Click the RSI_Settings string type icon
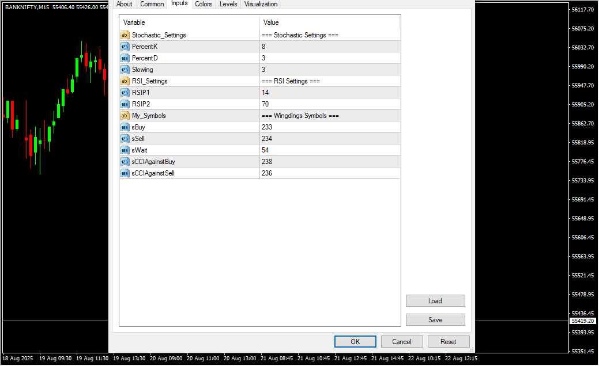The image size is (599, 366). [125, 81]
